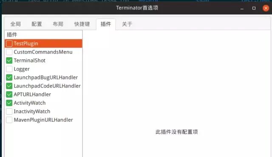Disable the APTURLHandler plugin checkbox
Screen dimensions: 272x157
coord(9,94)
